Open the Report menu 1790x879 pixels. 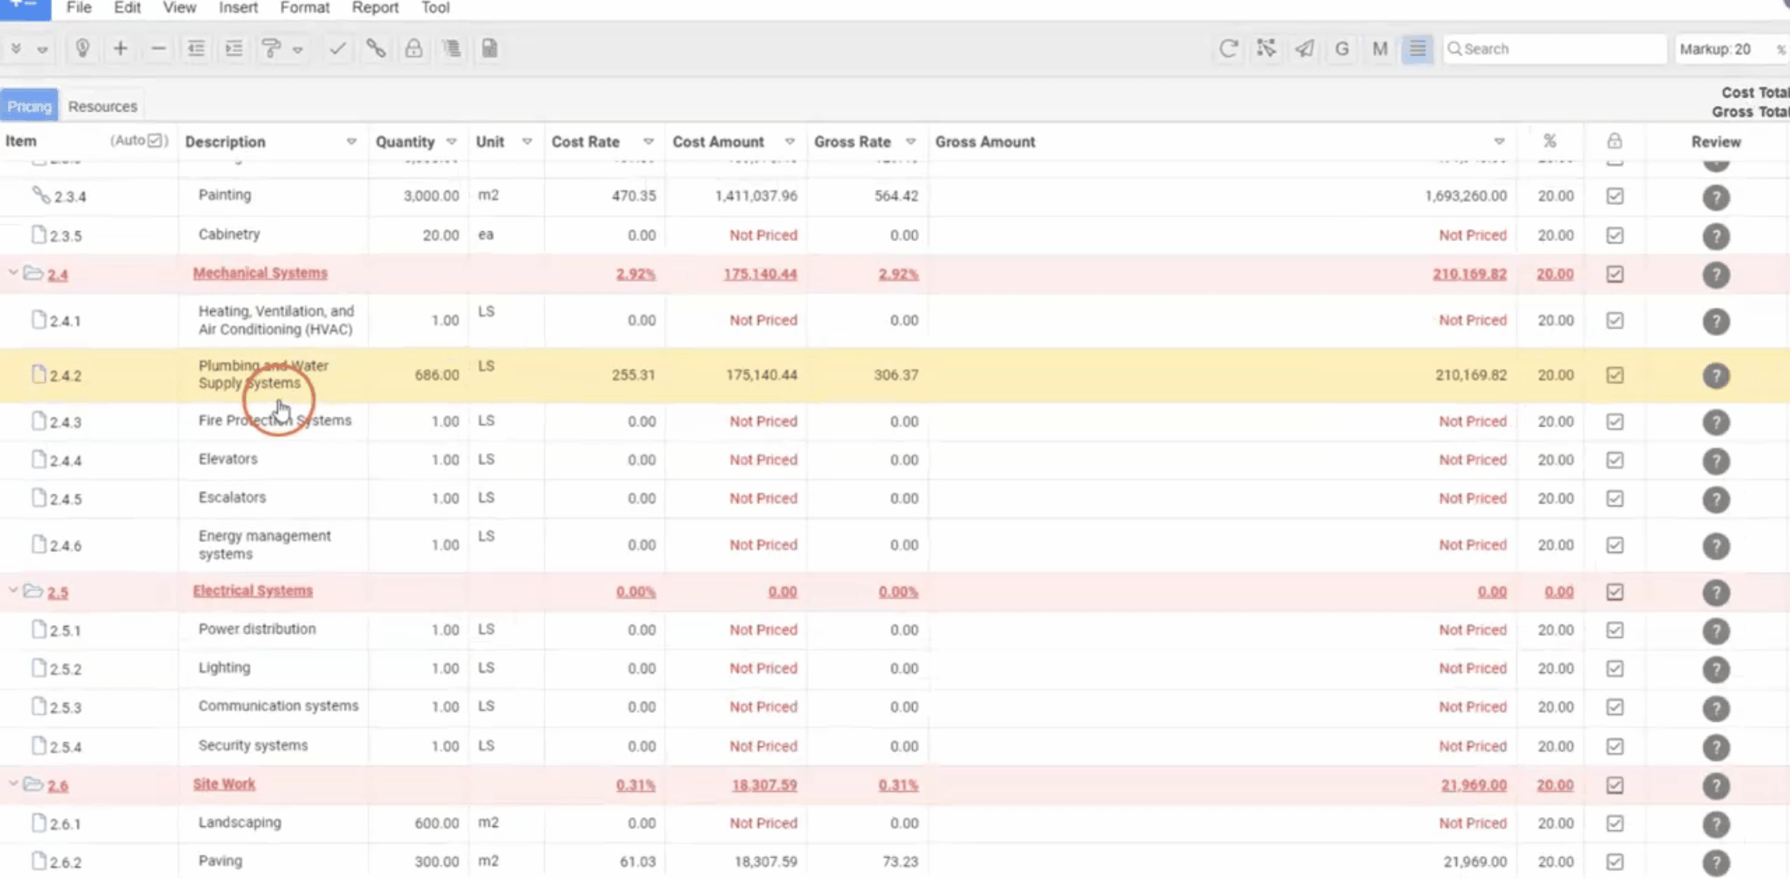coord(375,8)
